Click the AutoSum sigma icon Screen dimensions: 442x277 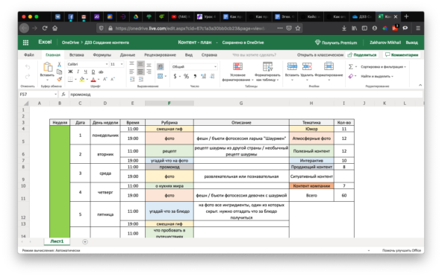coord(351,67)
